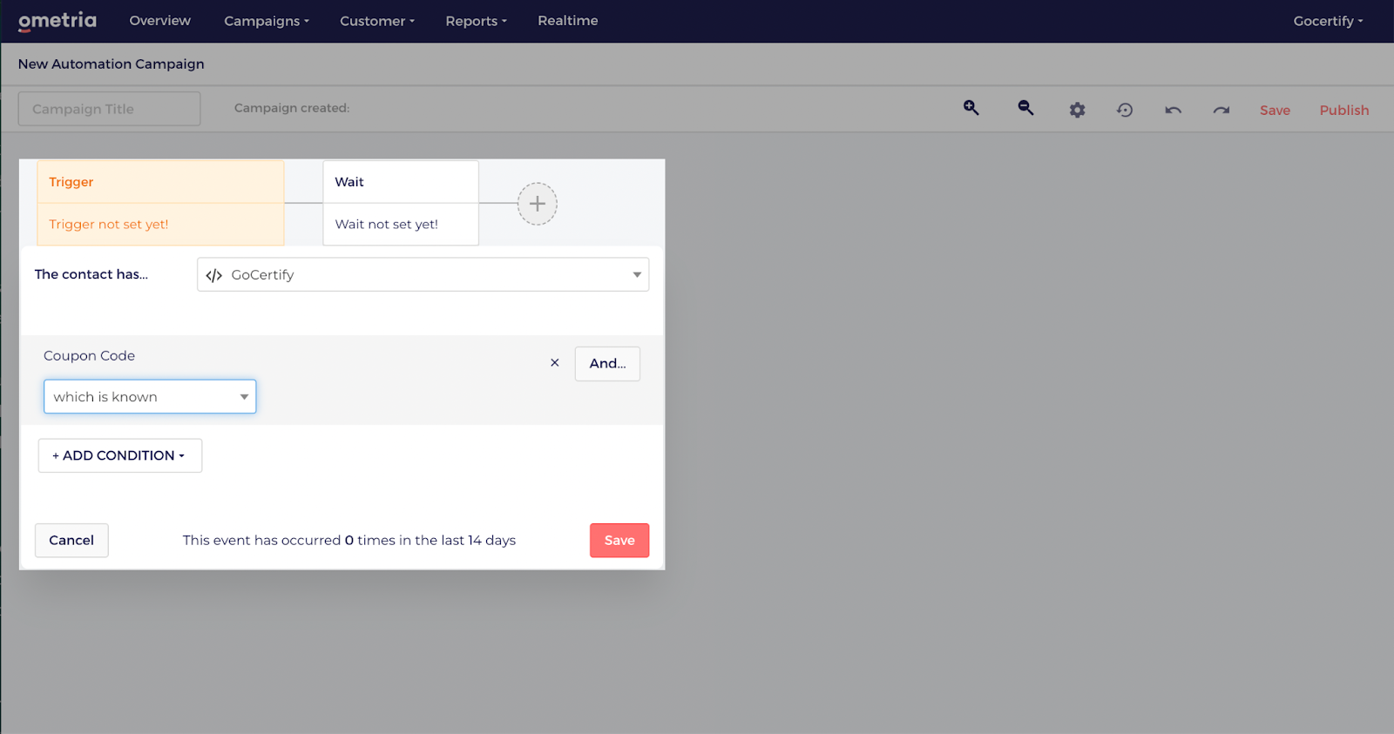Click the redo arrow icon
This screenshot has width=1394, height=734.
(1221, 110)
